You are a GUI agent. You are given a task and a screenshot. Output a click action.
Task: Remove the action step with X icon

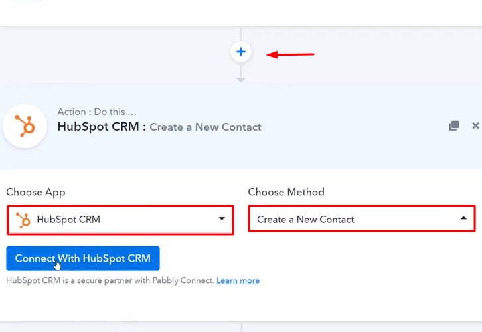(x=475, y=125)
